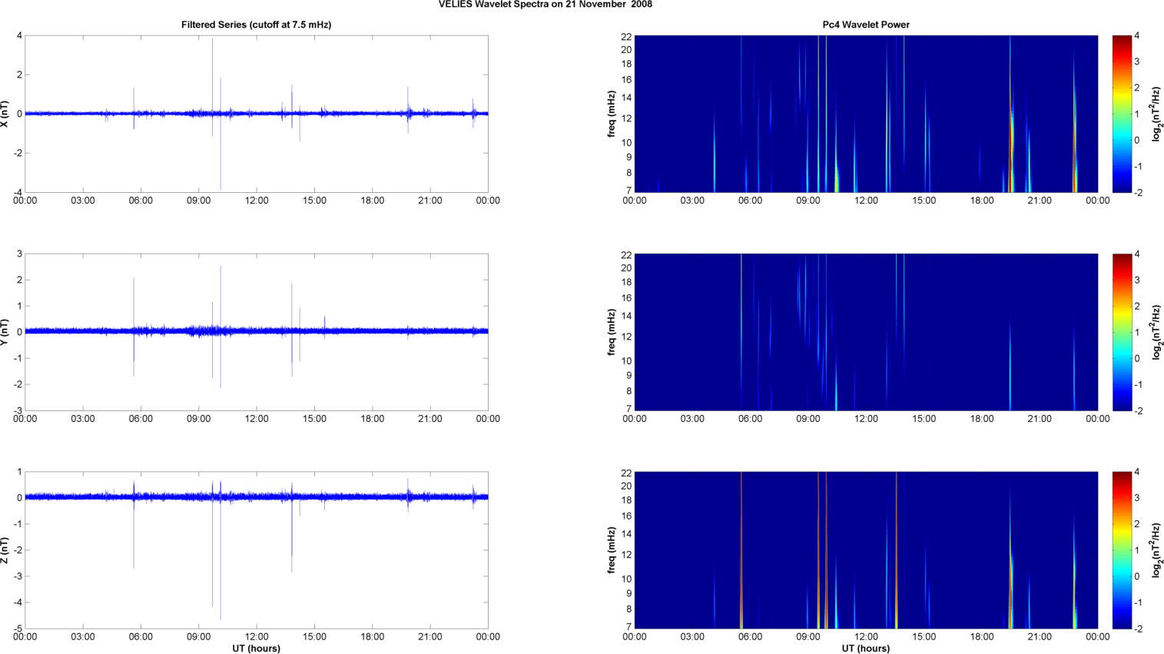Click the log2(nT²/Hz) label beside top colorbar
Screen dimensions: 1164x654
pos(1157,114)
